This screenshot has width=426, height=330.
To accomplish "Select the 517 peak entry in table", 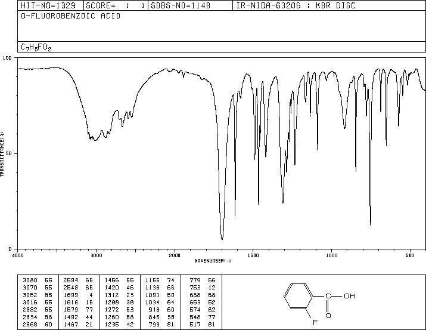I will point(203,324).
